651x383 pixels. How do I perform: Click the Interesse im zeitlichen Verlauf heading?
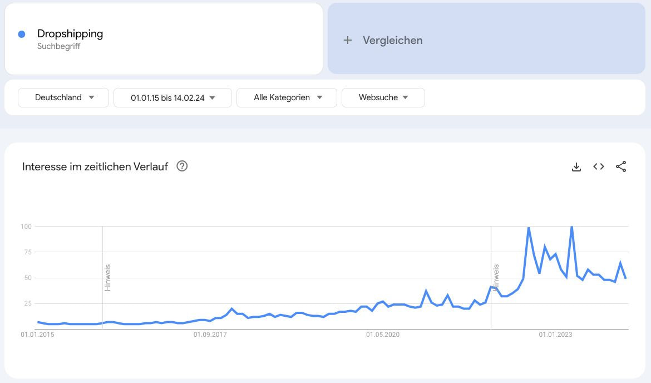(95, 166)
